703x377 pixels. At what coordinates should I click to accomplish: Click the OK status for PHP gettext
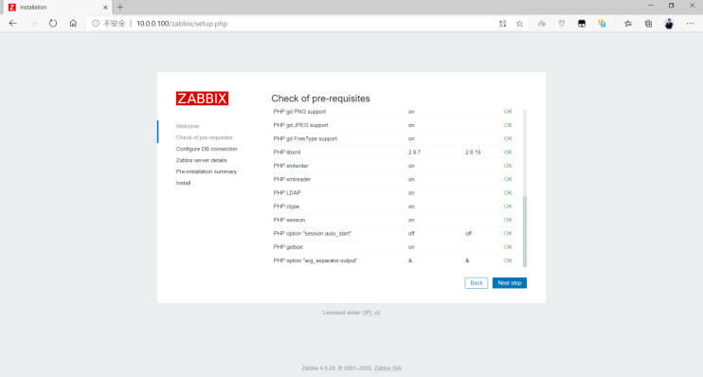(508, 247)
